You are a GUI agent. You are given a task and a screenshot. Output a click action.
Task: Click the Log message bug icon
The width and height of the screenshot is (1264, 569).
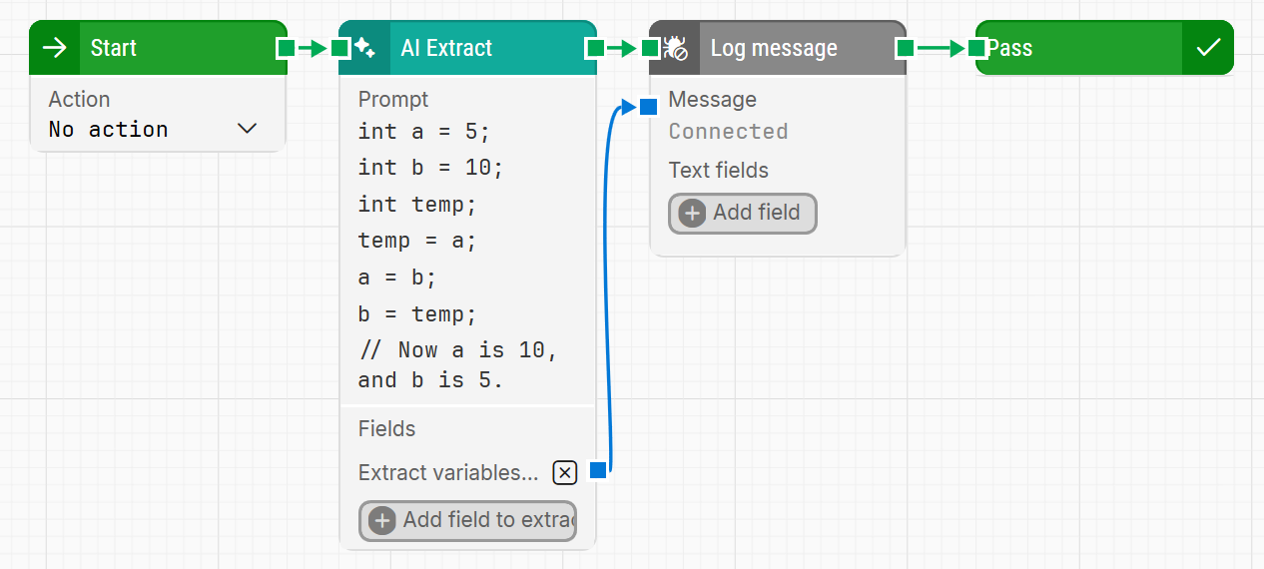(675, 48)
